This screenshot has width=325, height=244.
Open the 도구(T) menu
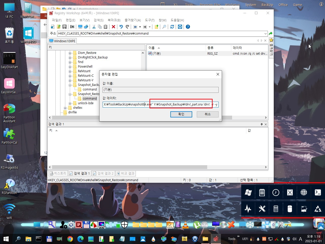tap(150, 20)
